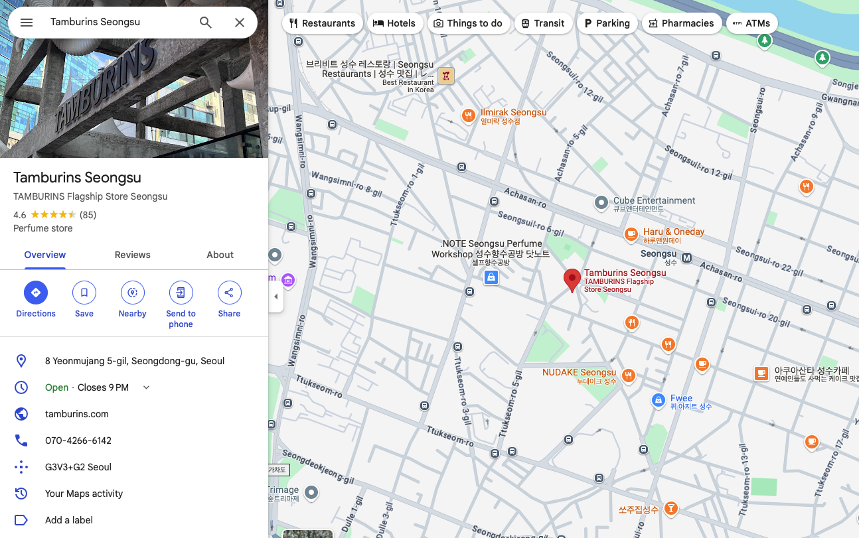Click the TAMBURINS Flagship Store Seongsu subtitle

tap(90, 196)
